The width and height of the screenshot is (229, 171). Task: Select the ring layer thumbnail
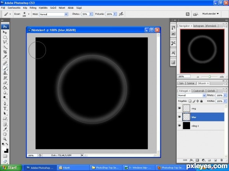point(186,108)
